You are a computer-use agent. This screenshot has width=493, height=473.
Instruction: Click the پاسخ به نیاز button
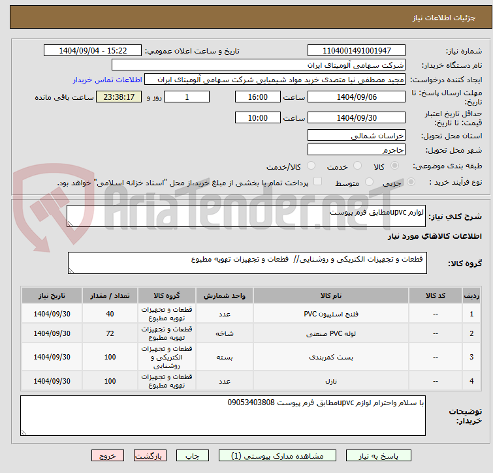[x=378, y=456]
